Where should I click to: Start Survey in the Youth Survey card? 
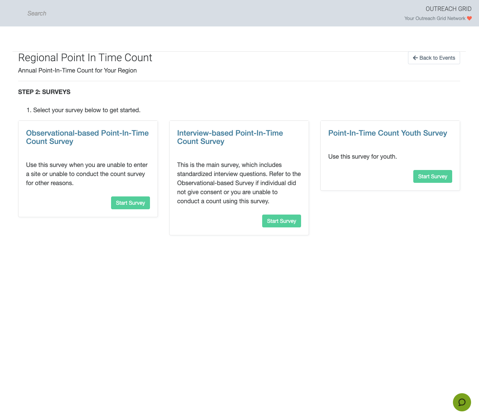pos(433,176)
